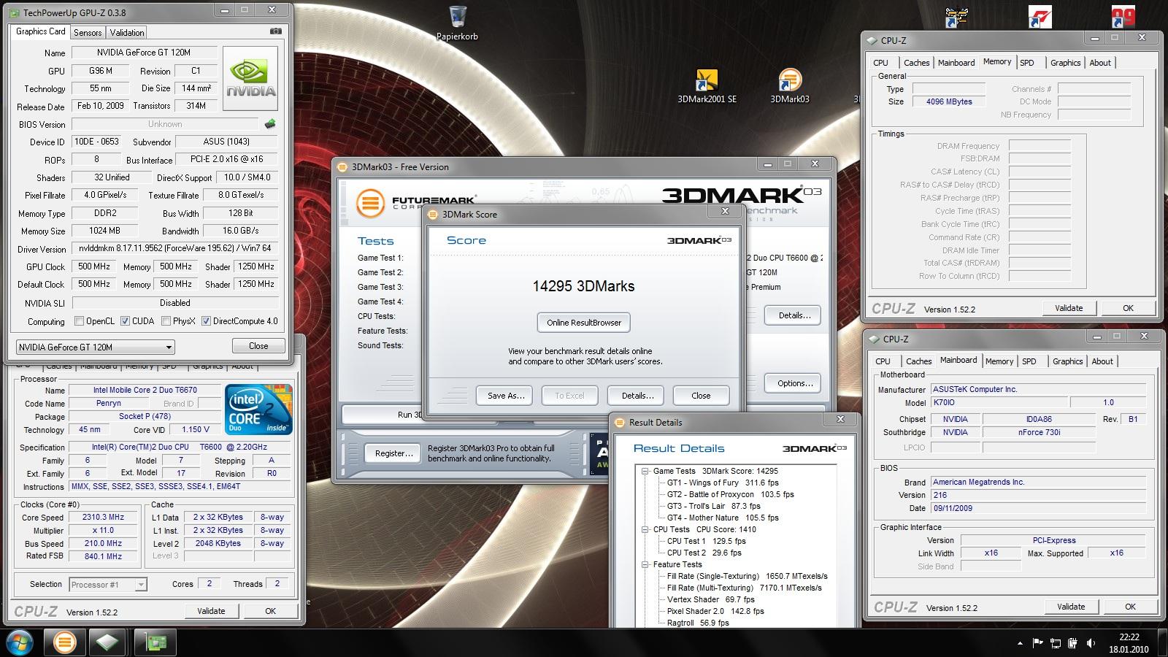Click the GPU Name field 'NVIDIA GeForce GT 120M'

point(144,53)
